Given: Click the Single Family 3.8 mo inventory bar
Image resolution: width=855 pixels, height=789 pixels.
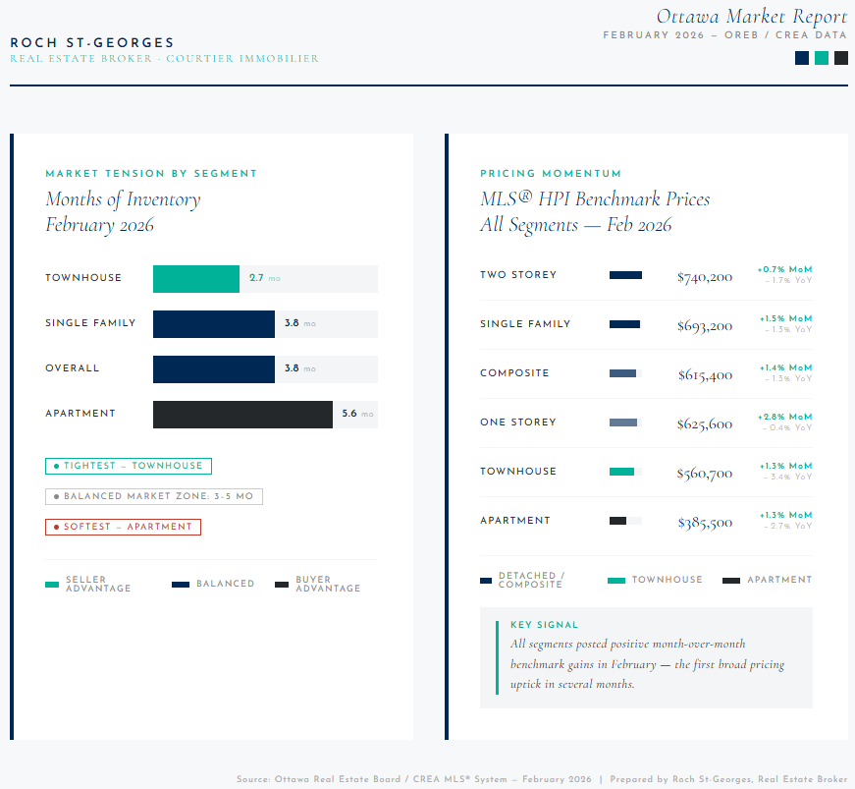Looking at the screenshot, I should 214,324.
